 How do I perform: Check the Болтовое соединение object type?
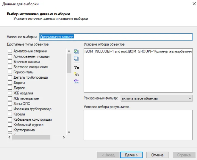(10, 67)
